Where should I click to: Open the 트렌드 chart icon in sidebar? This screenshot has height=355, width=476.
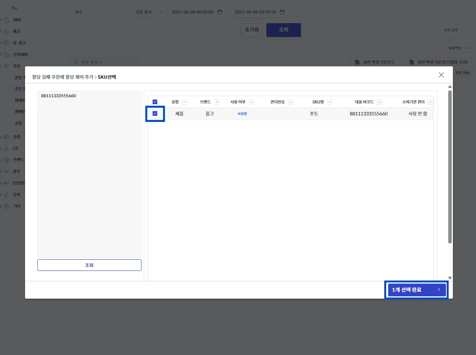[6, 160]
